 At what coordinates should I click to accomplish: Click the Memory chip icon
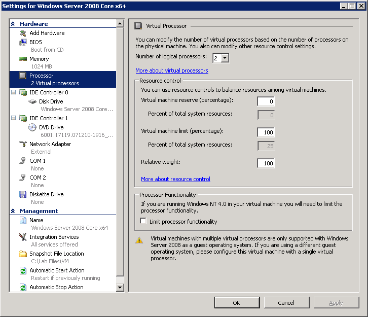pos(23,59)
